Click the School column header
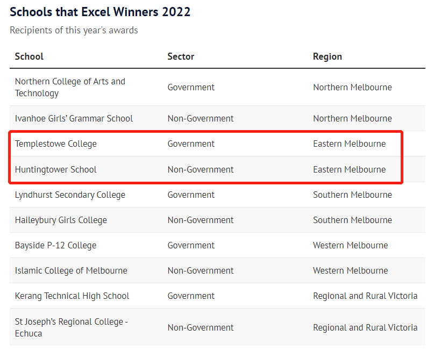Image resolution: width=434 pixels, height=358 pixels. point(29,56)
